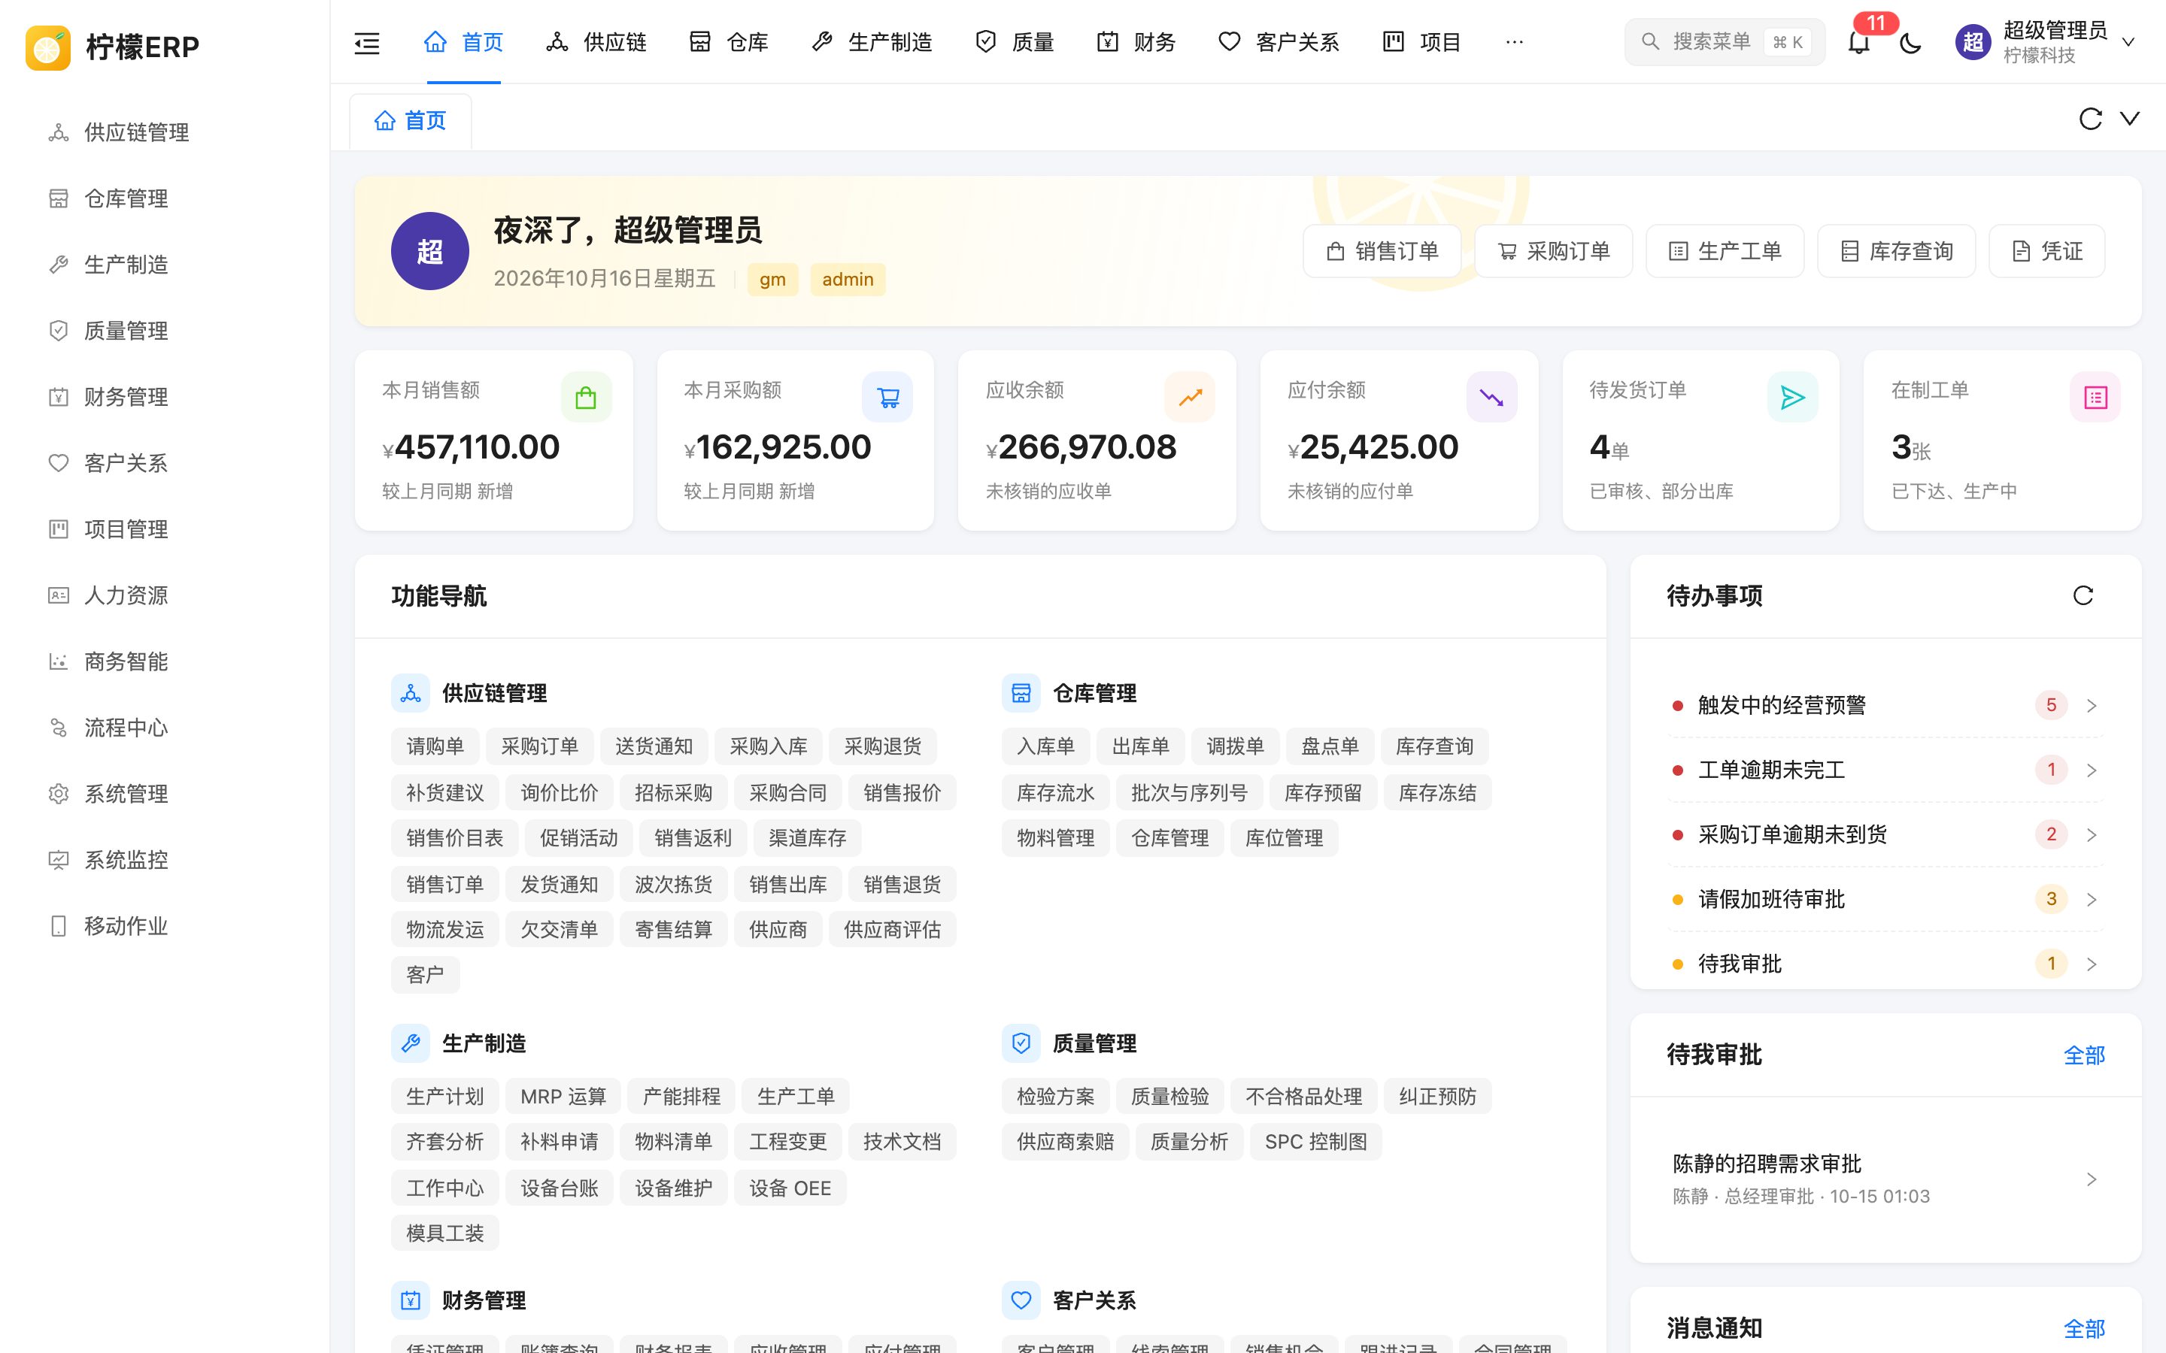Refresh the 待办事项 to-do list
This screenshot has width=2166, height=1353.
[2083, 596]
